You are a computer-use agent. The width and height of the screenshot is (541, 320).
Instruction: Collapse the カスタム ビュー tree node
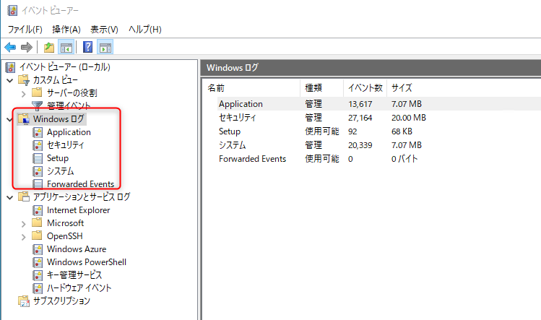(10, 81)
